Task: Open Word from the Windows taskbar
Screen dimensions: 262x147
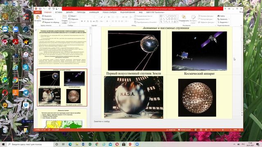Action: pyautogui.click(x=84, y=144)
